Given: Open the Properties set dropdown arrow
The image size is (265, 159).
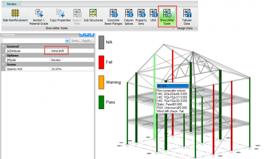Looking at the screenshot, I should (67, 40).
